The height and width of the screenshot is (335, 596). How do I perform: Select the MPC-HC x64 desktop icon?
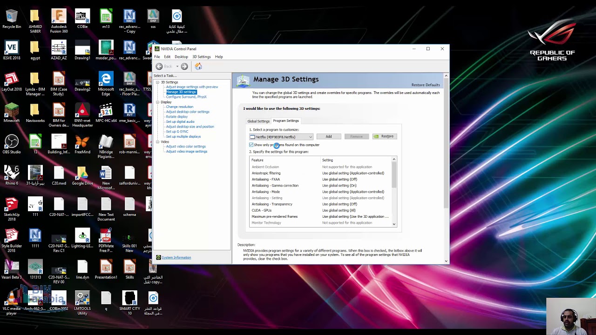[x=106, y=113]
